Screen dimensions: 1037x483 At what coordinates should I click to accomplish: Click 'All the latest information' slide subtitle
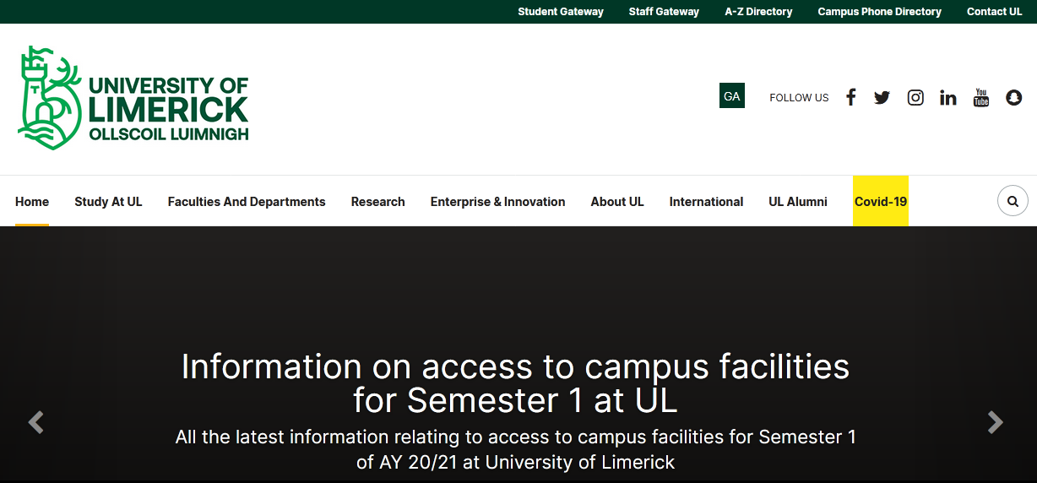[x=515, y=449]
